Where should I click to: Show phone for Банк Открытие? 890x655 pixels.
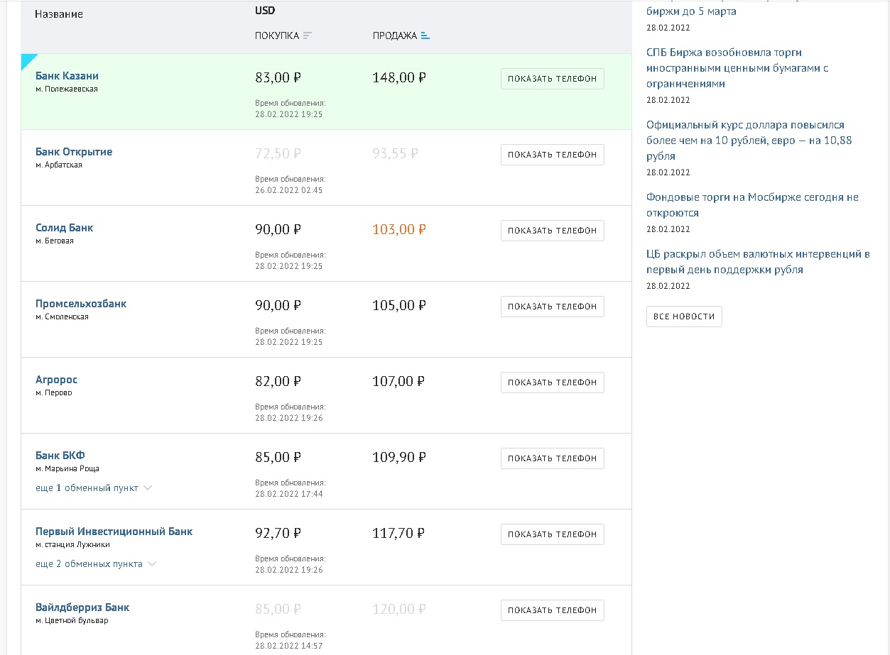point(552,155)
